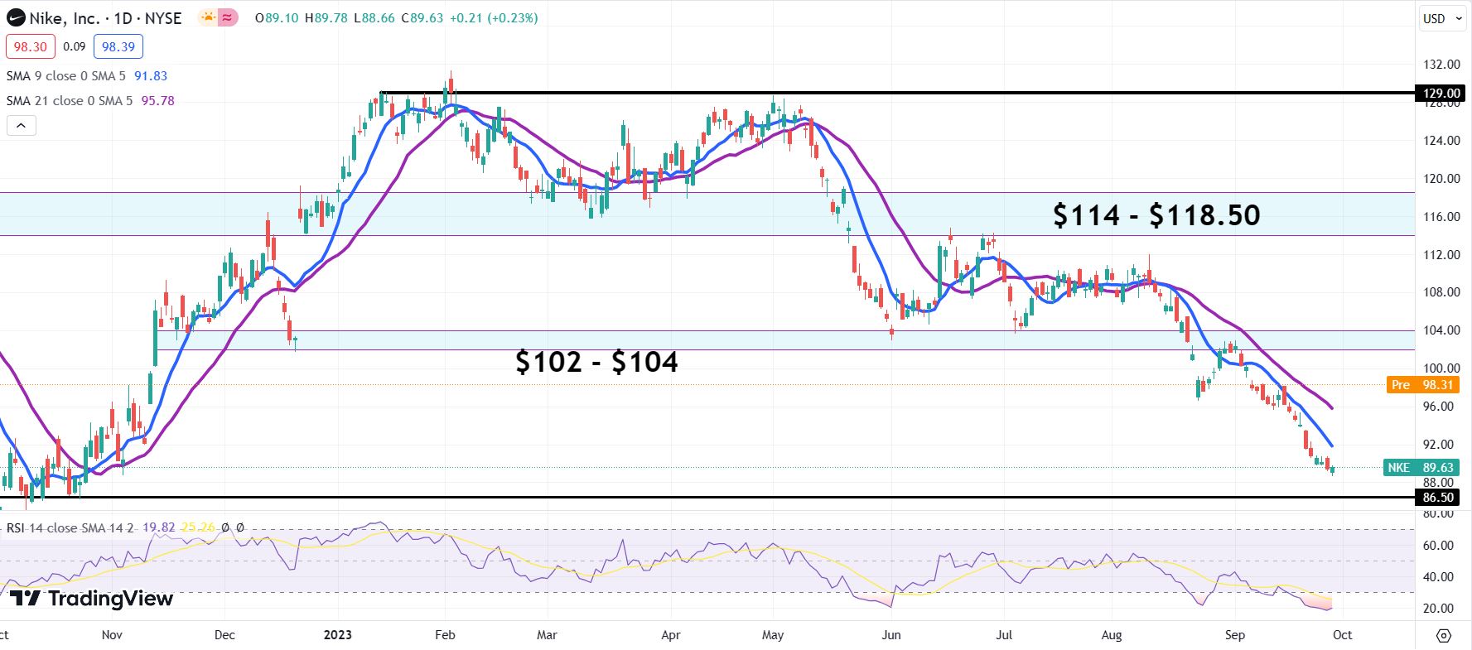Collapse the indicator legend with chevron
Screen dimensions: 1472x650
click(x=22, y=126)
